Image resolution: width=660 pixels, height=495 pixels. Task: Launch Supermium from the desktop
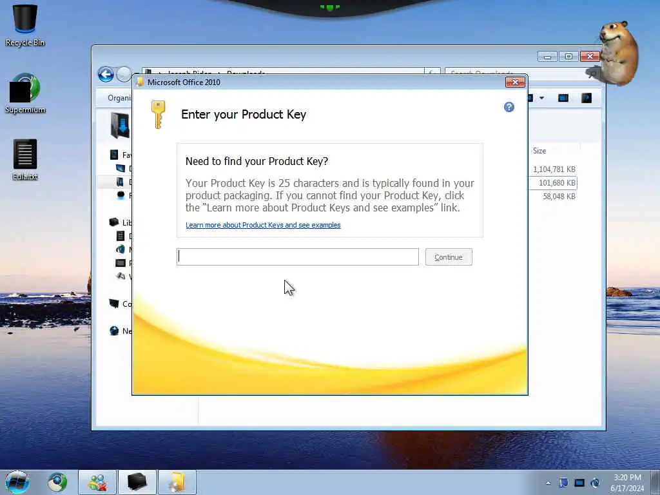tap(25, 93)
